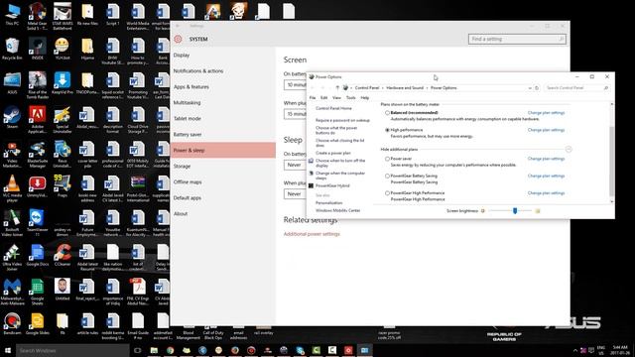The width and height of the screenshot is (635, 357).
Task: Select the High performance power plan
Action: pos(387,130)
